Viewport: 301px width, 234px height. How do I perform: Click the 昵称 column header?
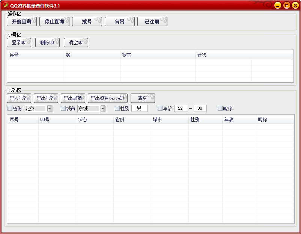coord(275,119)
